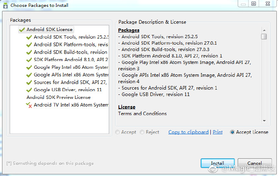Click the Print link
This screenshot has width=278, height=176.
coord(218,132)
